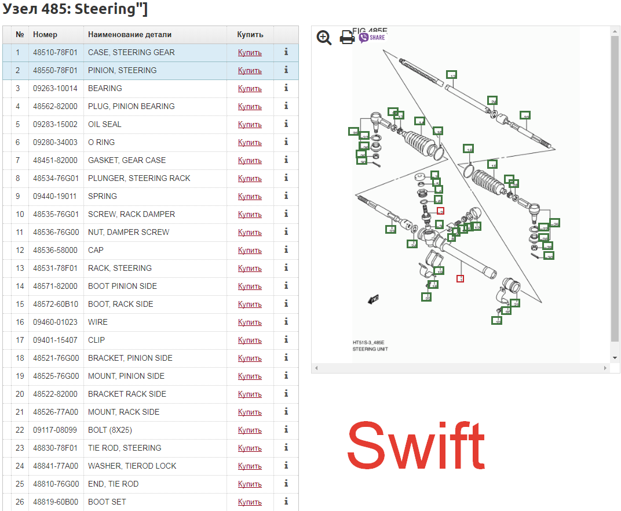View info icon for TIE ROD, STEERING
621x511 pixels.
click(x=286, y=448)
